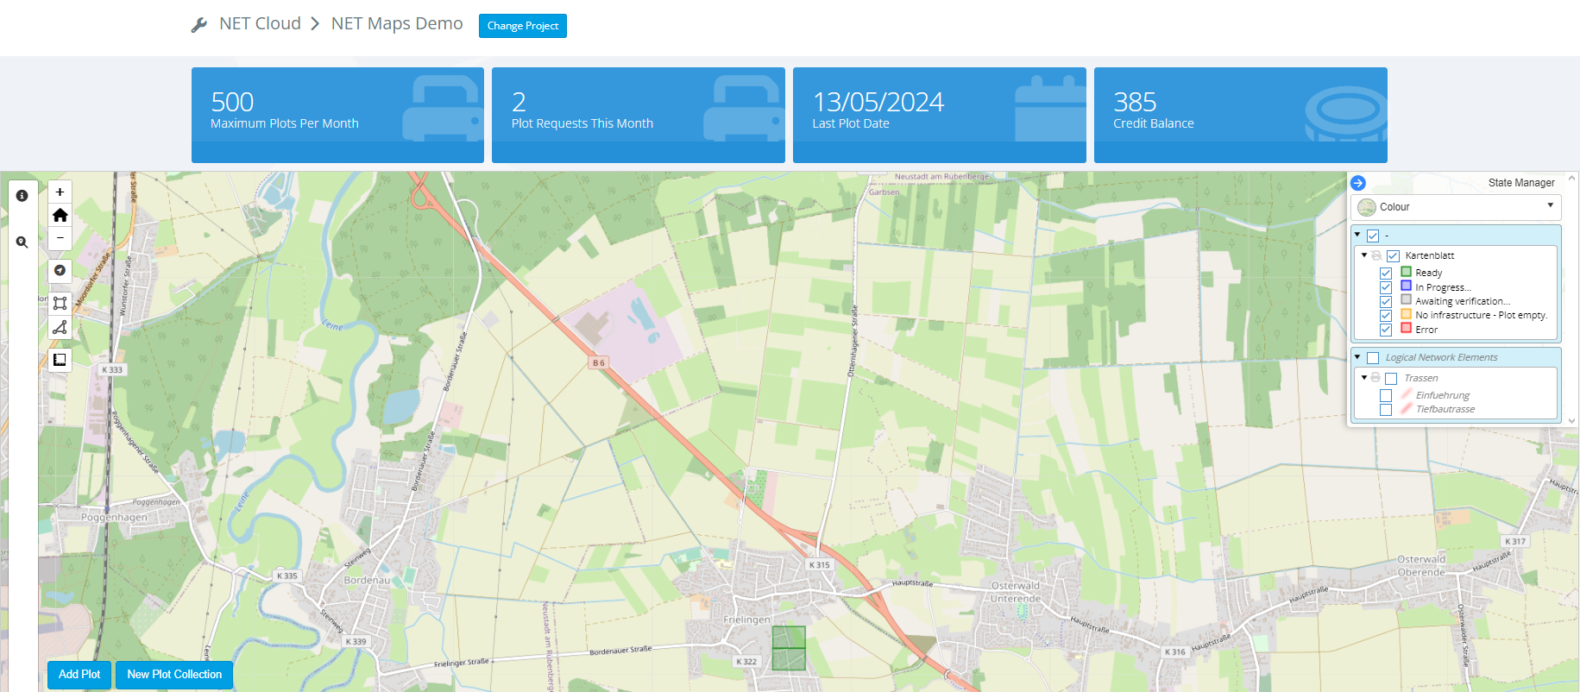The image size is (1580, 692).
Task: Click the New Plot Collection button
Action: [x=174, y=675]
